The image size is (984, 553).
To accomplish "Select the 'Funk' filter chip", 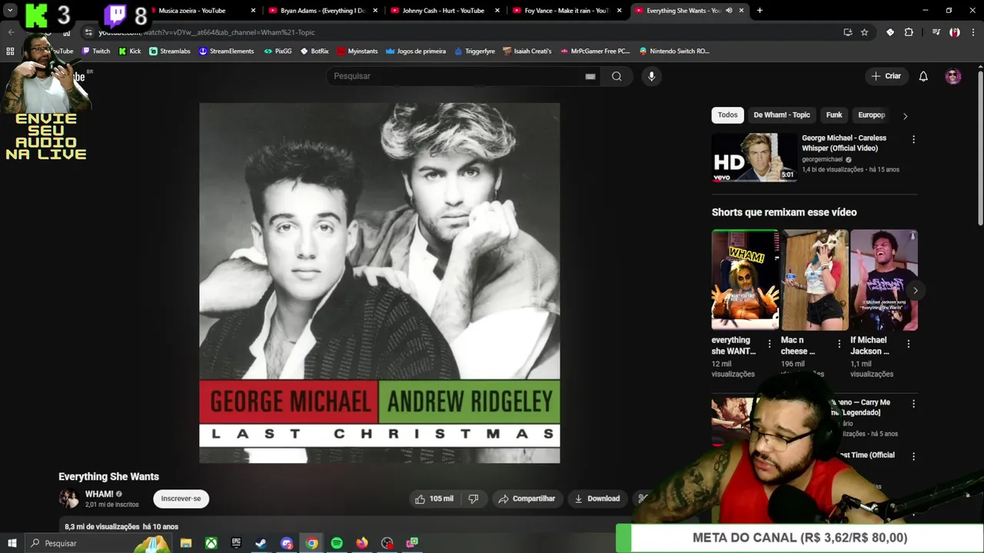I will [x=834, y=115].
